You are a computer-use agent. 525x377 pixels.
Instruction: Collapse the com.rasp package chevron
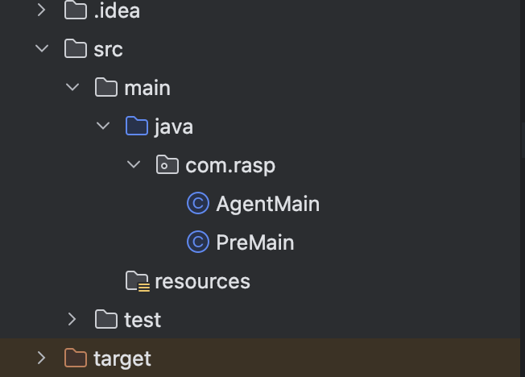(134, 164)
